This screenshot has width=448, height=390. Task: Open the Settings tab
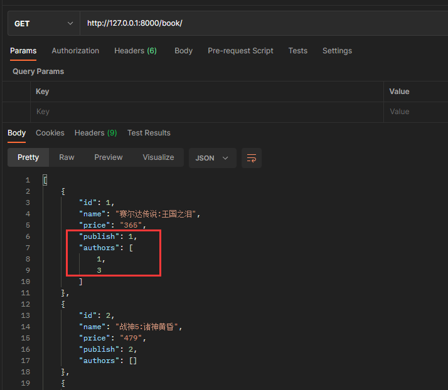tap(337, 51)
